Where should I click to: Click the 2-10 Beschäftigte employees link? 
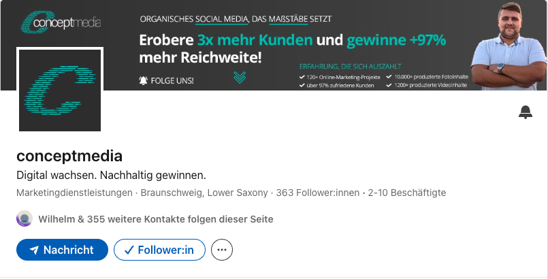(x=407, y=193)
